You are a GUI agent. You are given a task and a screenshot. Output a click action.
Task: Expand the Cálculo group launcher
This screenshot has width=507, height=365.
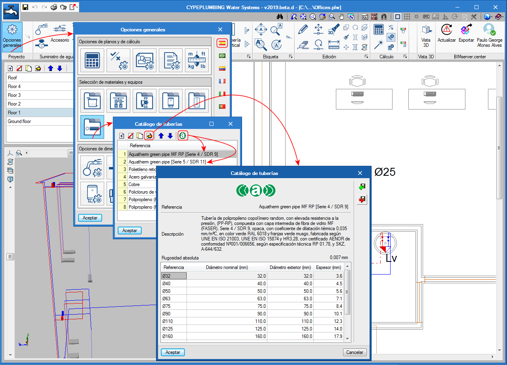[x=405, y=57]
